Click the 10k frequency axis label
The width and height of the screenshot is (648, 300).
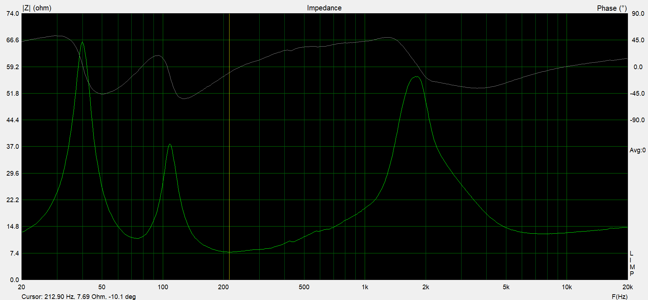pos(567,287)
